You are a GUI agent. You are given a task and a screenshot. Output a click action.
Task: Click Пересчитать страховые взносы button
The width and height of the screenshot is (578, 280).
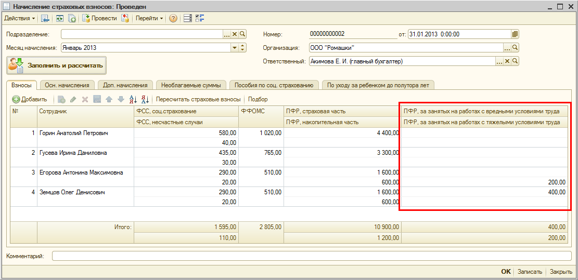(x=198, y=99)
